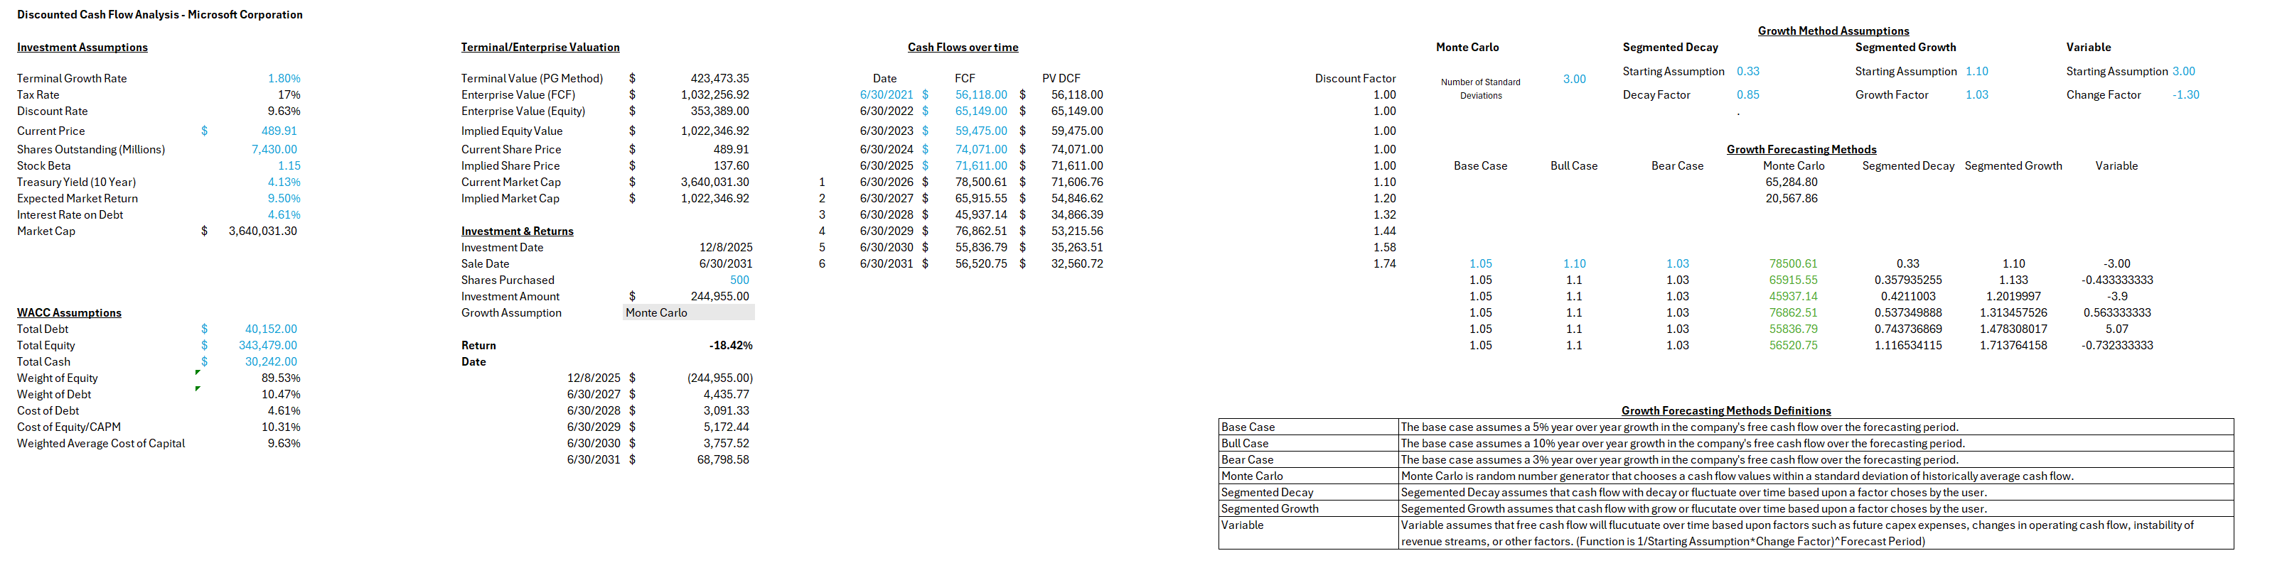This screenshot has height=563, width=2287.
Task: Select Expected Market Return 9.50%
Action: click(284, 199)
